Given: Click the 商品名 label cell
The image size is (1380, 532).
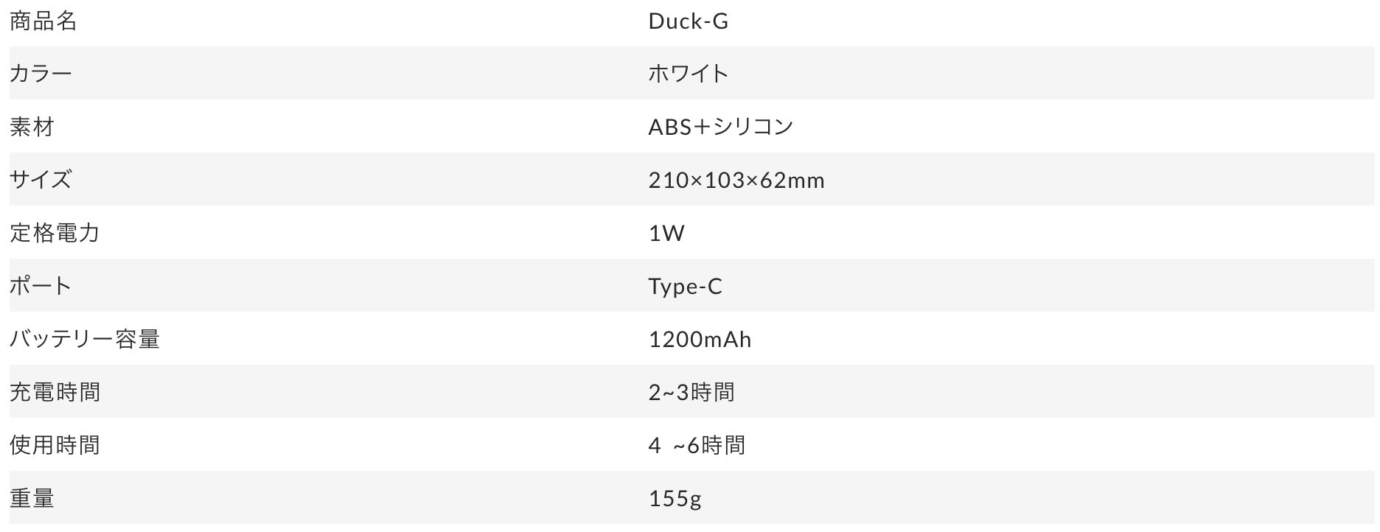Looking at the screenshot, I should point(43,21).
